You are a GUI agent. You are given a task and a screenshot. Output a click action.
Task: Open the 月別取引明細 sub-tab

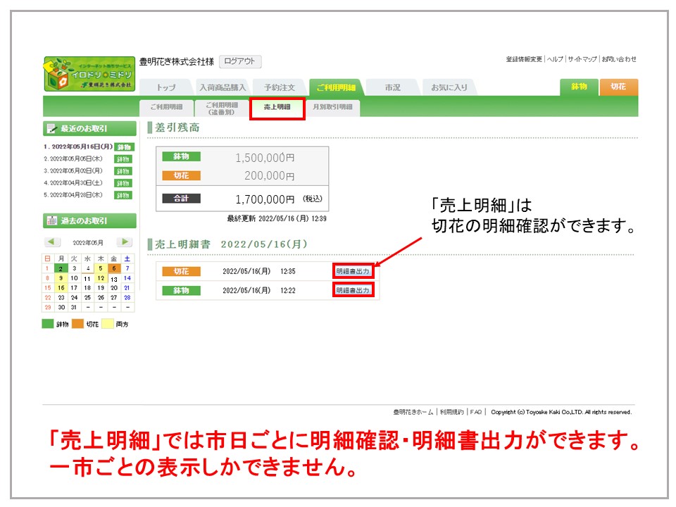332,108
